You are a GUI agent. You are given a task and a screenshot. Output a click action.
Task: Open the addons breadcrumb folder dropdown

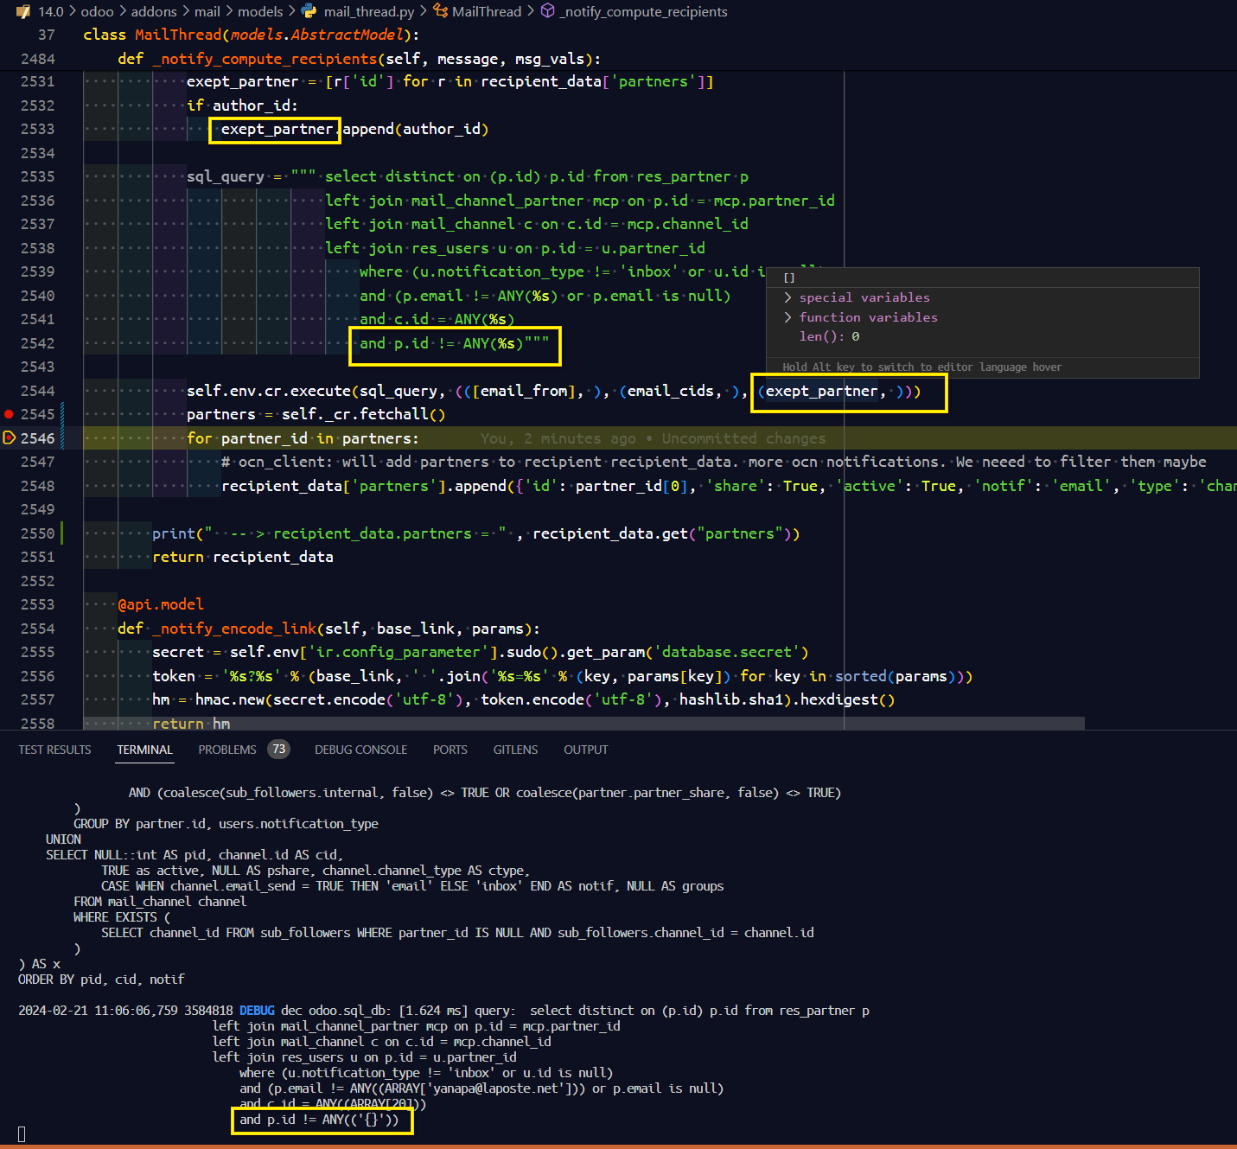tap(154, 11)
